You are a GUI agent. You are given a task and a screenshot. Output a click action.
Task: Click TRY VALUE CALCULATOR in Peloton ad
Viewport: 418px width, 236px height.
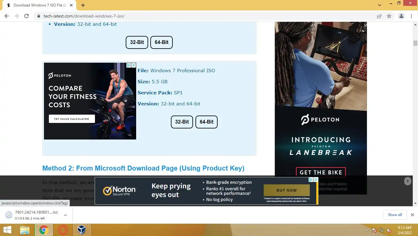[72, 119]
